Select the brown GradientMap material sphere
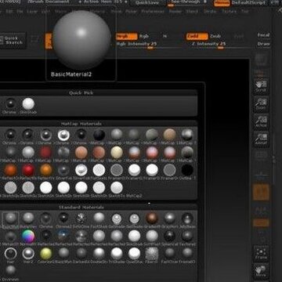The height and width of the screenshot is (282, 282). point(152,219)
